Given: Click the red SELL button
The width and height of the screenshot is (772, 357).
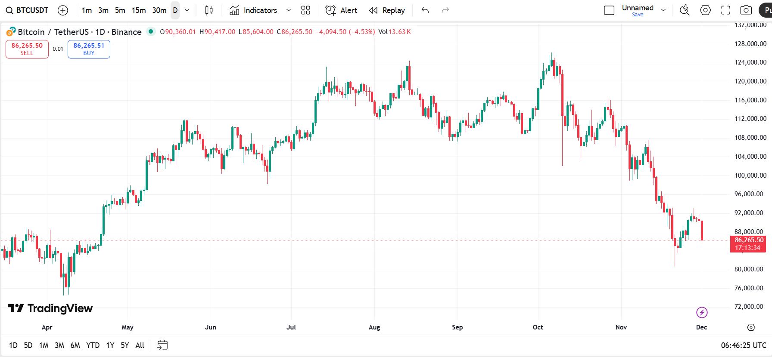Looking at the screenshot, I should (x=27, y=49).
